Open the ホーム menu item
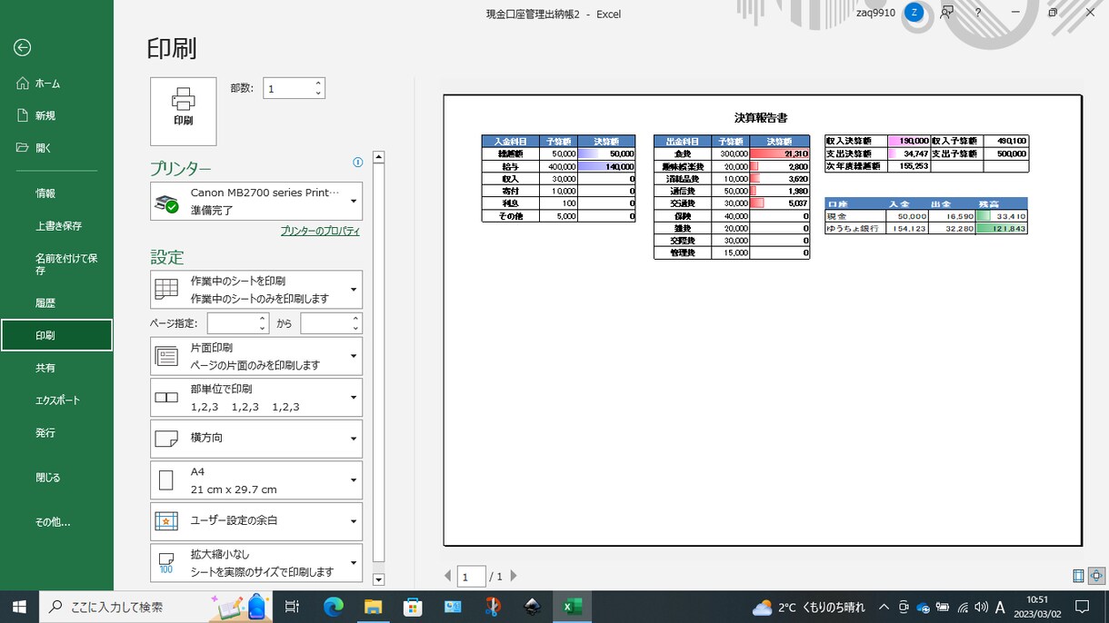 [56, 84]
